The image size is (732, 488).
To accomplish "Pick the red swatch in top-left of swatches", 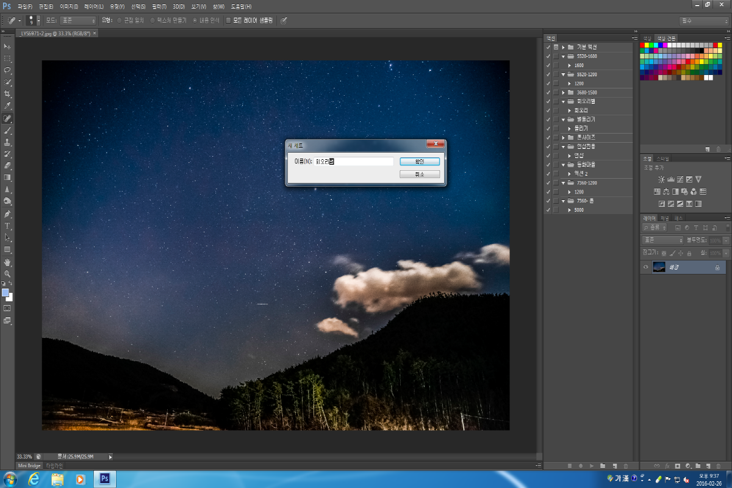I will pos(643,45).
